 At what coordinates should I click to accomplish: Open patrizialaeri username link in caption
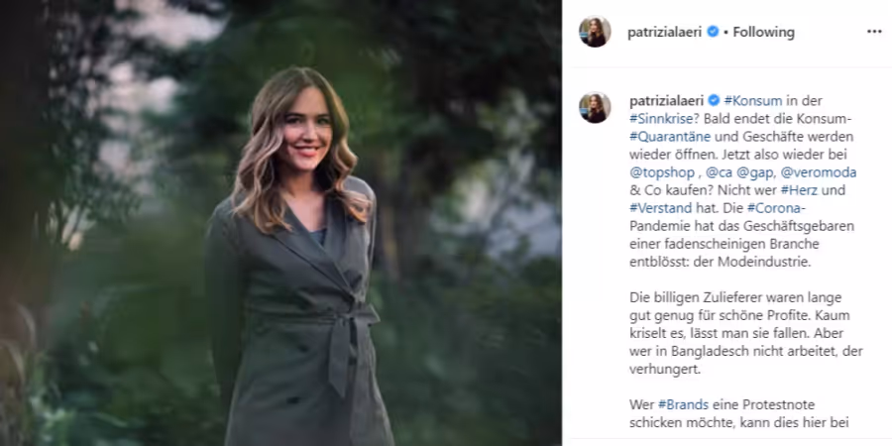click(x=667, y=101)
